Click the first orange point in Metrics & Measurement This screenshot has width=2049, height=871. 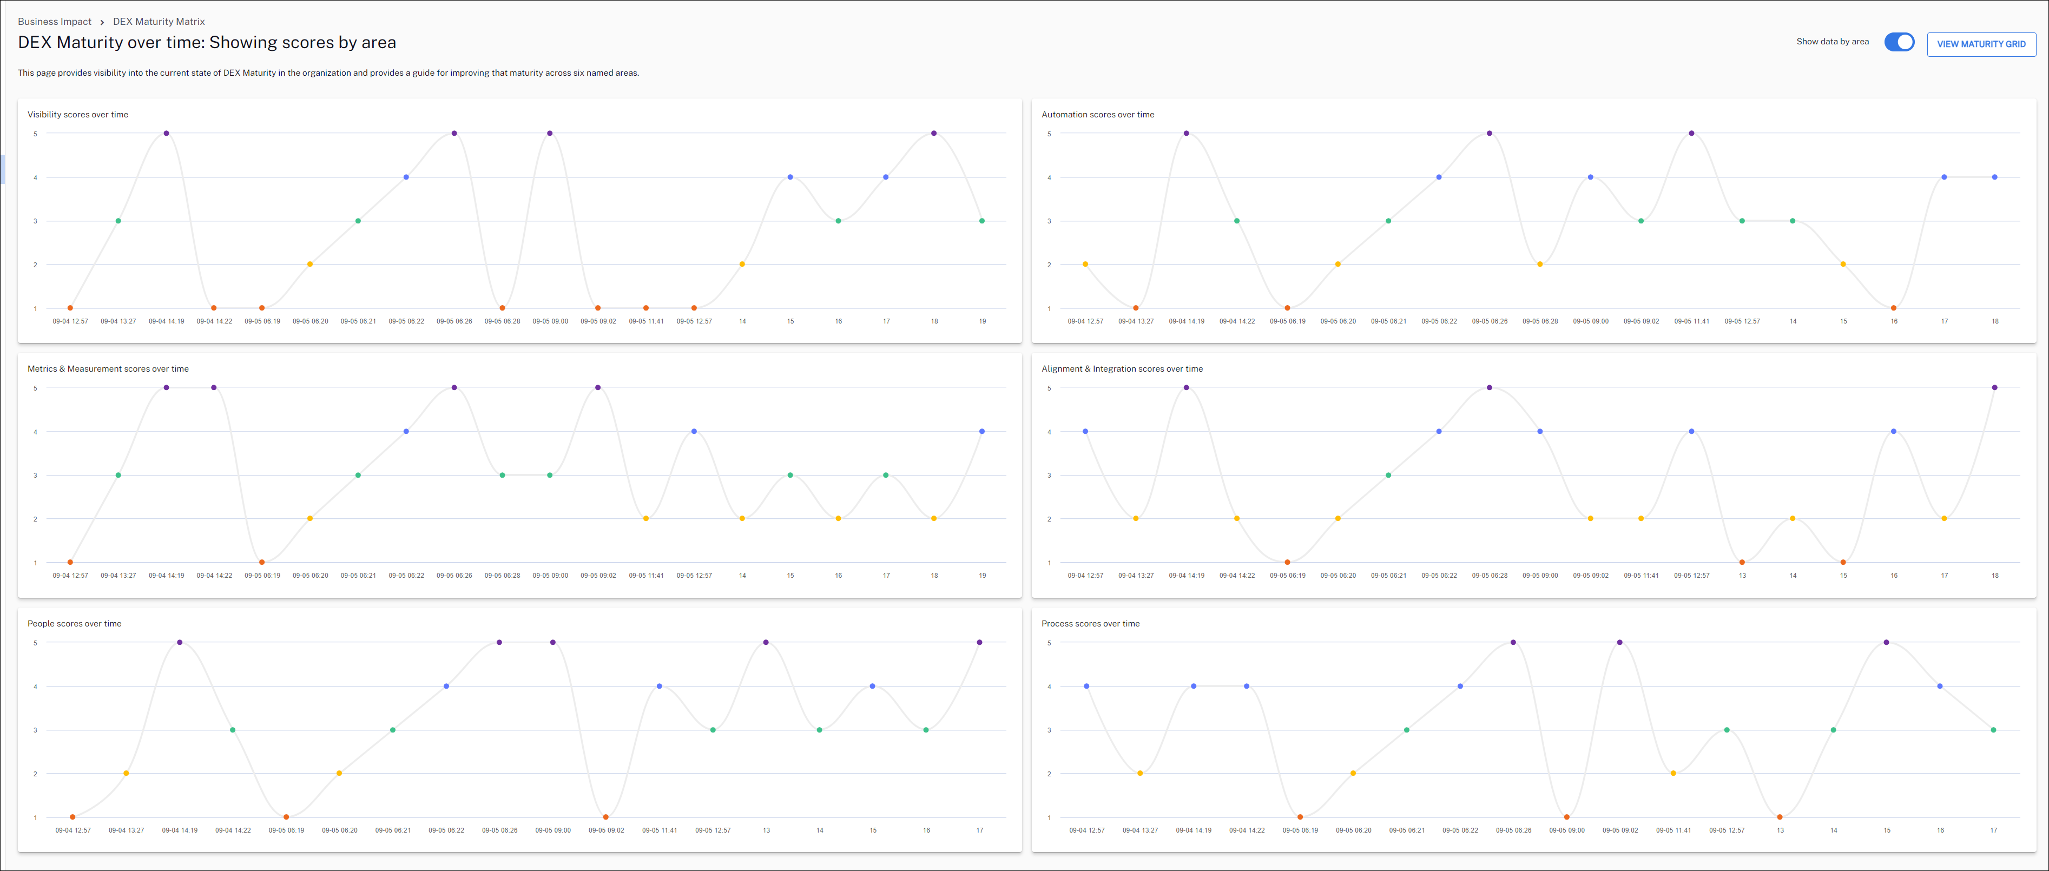tap(70, 563)
